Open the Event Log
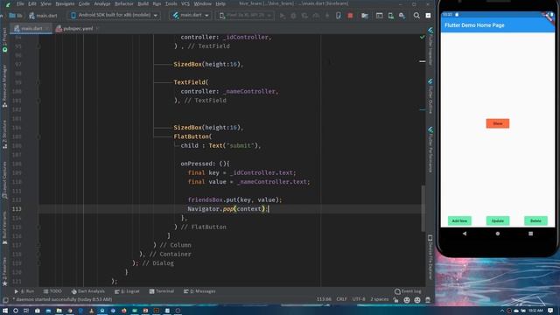 coord(408,291)
